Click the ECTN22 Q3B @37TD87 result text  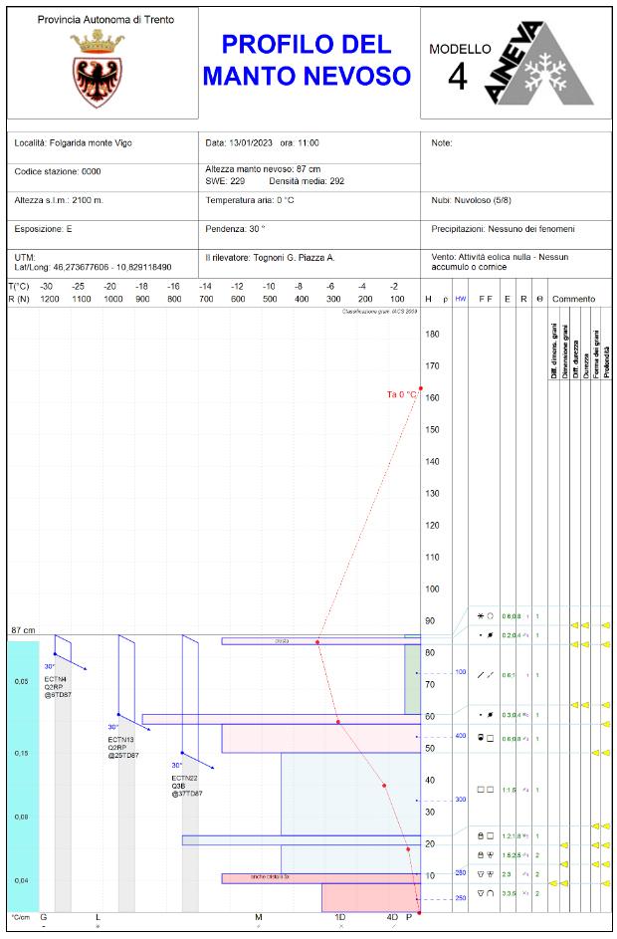187,786
